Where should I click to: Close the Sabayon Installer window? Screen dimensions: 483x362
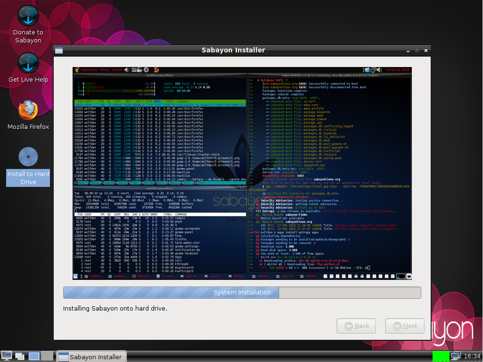pos(426,50)
